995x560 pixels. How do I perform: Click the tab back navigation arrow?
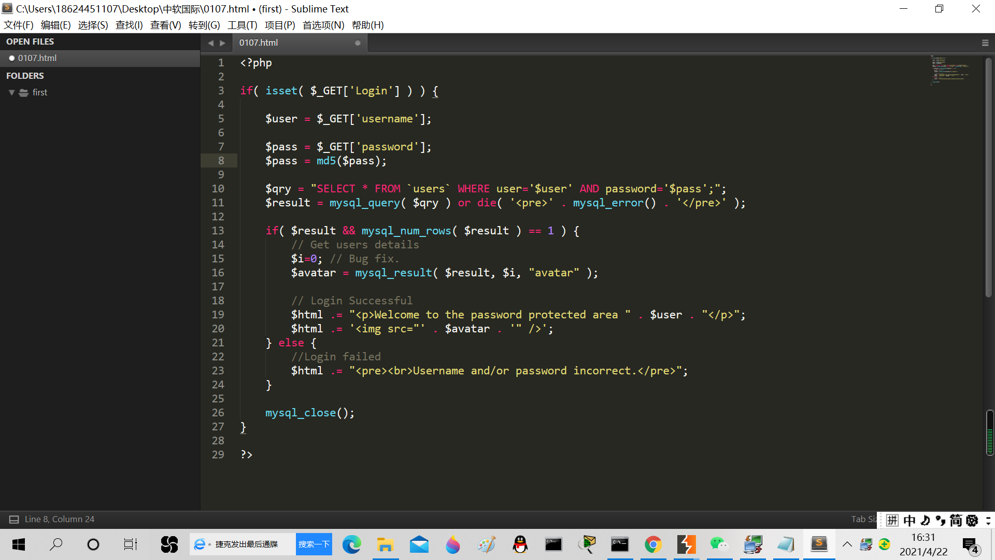point(210,43)
